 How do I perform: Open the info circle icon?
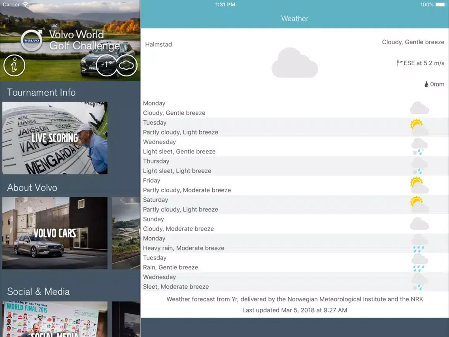pos(14,66)
